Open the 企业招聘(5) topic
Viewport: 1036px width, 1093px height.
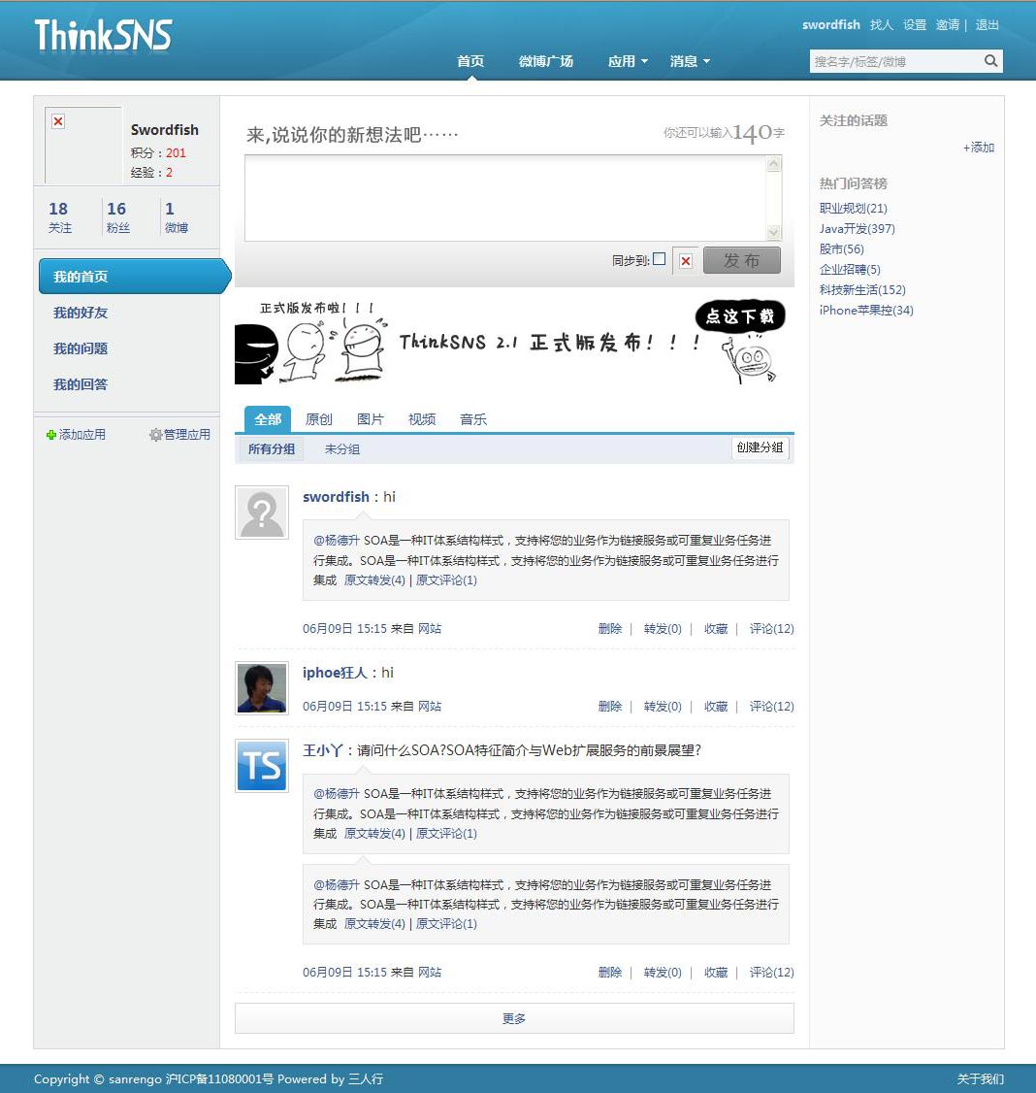[850, 269]
